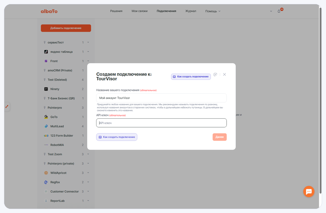Click the 123 Form Builder icon

(x=46, y=136)
